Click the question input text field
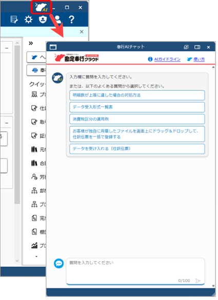Viewport: 218px width, 300px height. coord(135,271)
